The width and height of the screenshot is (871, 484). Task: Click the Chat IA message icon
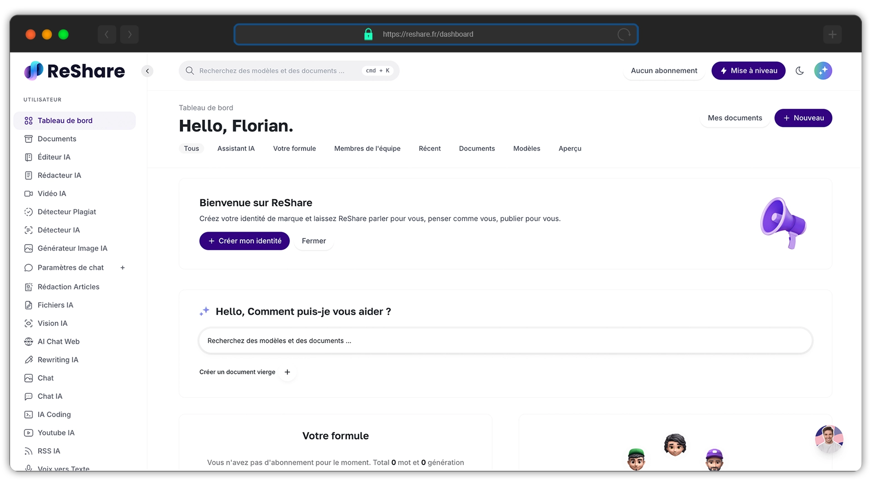(x=29, y=396)
